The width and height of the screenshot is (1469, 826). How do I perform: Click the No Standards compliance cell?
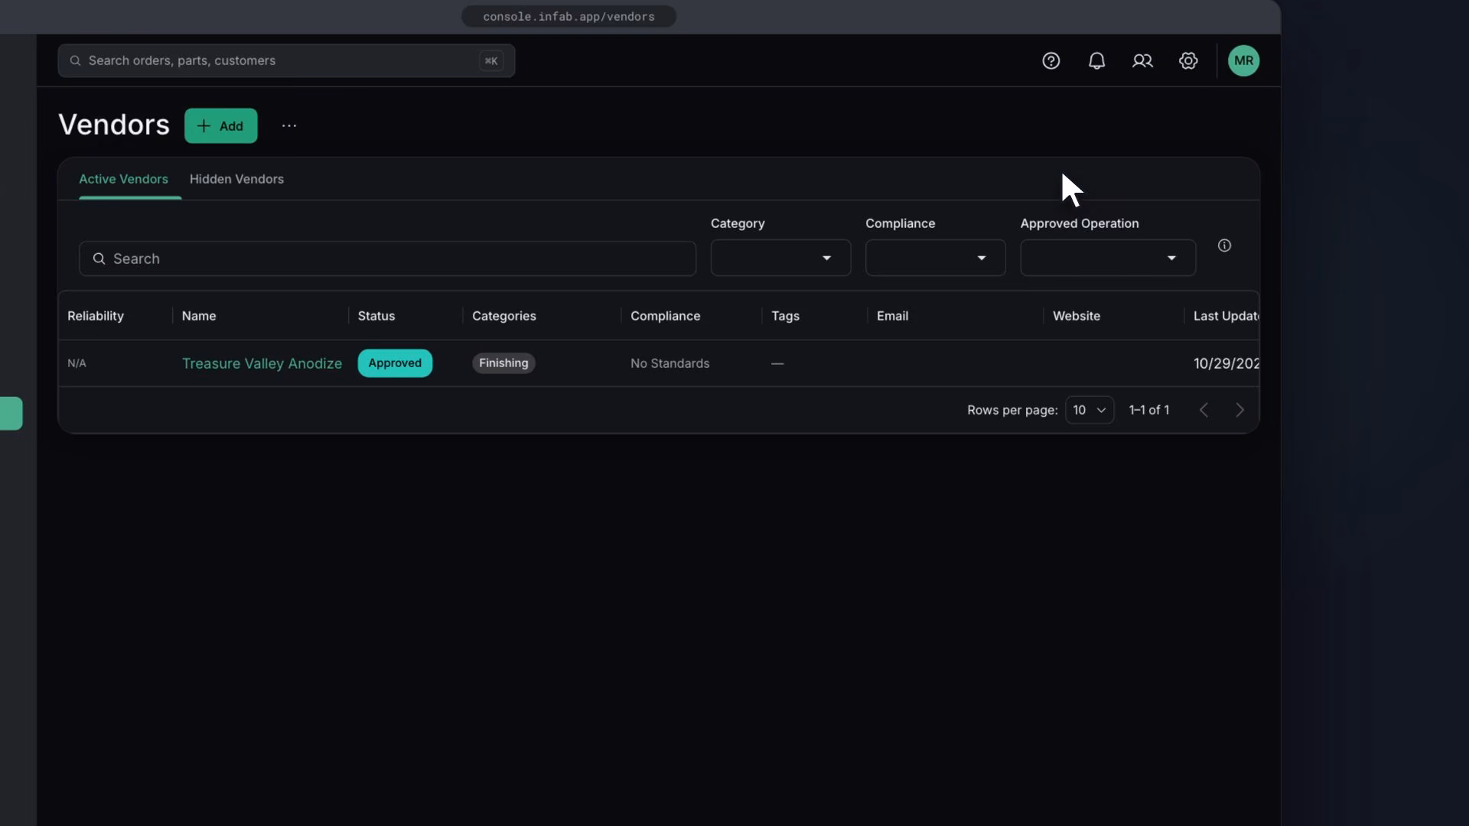[x=669, y=363]
